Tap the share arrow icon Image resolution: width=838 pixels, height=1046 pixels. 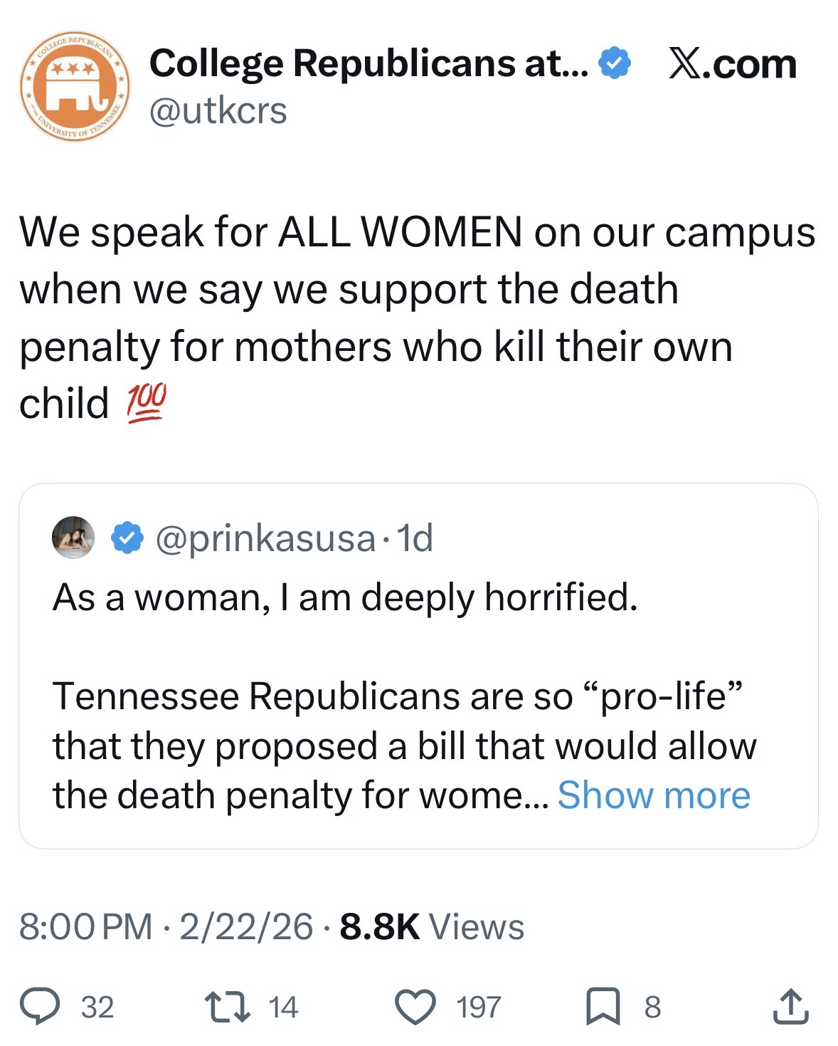[x=790, y=1006]
